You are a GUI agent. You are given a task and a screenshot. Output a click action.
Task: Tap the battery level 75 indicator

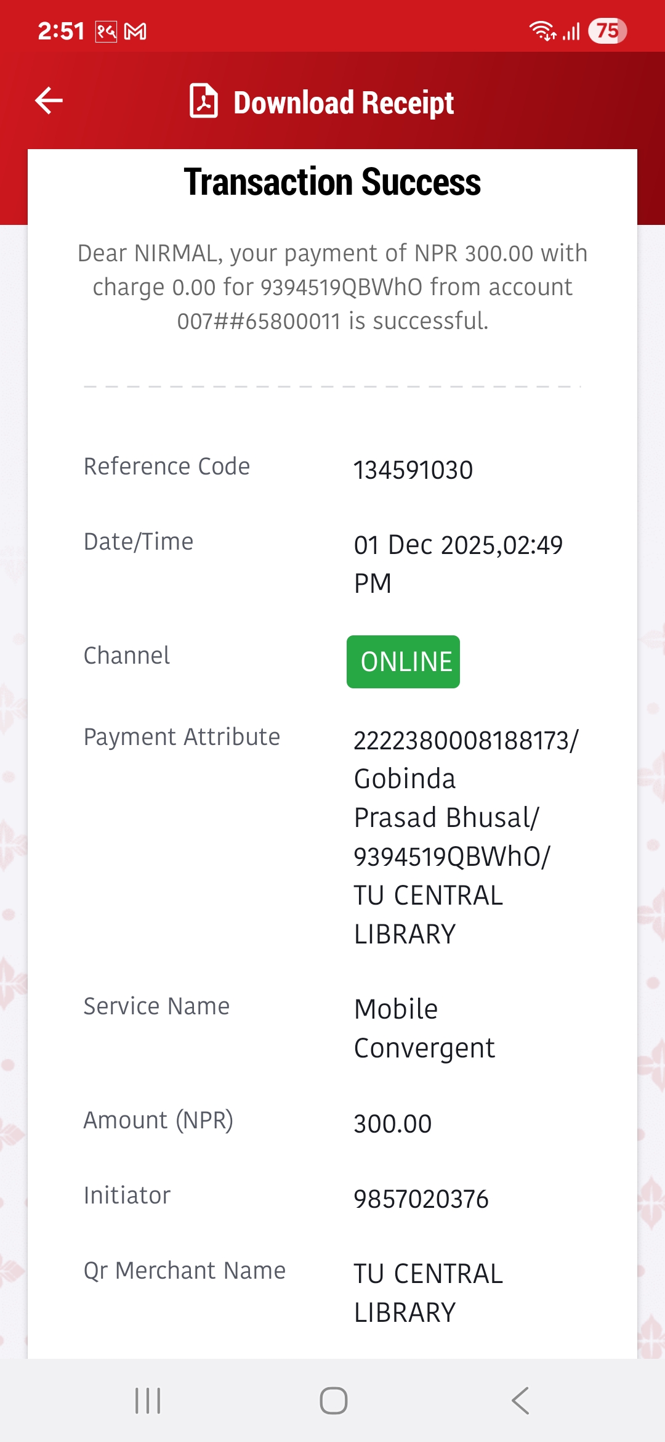coord(607,31)
